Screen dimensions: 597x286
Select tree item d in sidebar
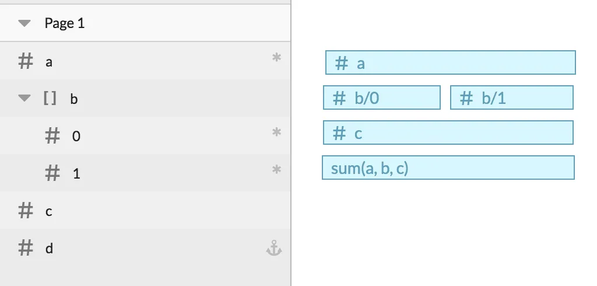[145, 248]
